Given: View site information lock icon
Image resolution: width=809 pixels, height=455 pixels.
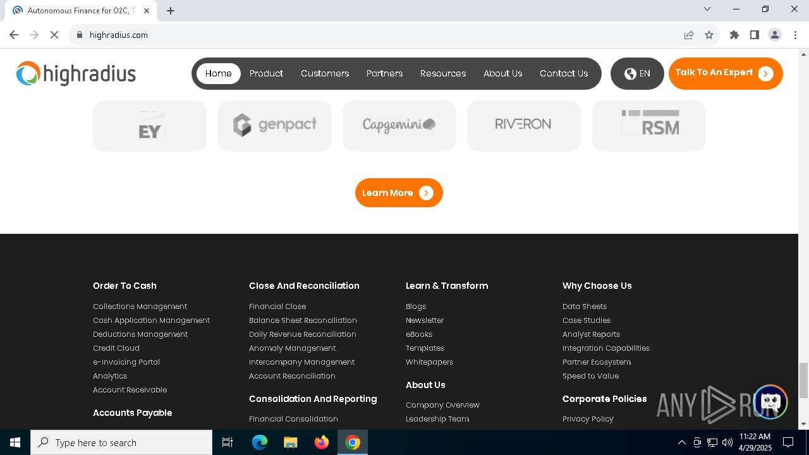Looking at the screenshot, I should (x=80, y=35).
